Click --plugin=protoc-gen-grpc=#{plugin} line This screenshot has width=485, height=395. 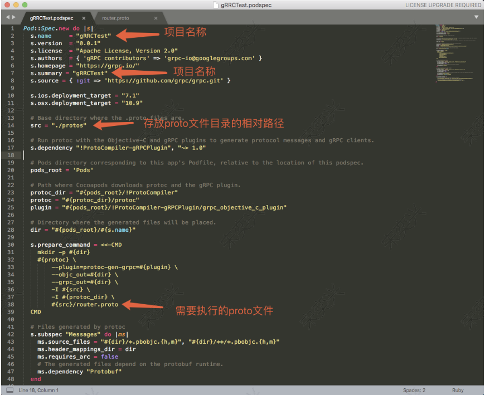click(114, 267)
